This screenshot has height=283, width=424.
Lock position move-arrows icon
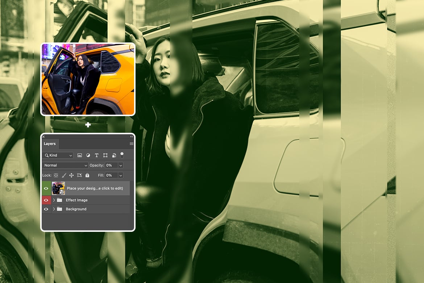(x=71, y=175)
